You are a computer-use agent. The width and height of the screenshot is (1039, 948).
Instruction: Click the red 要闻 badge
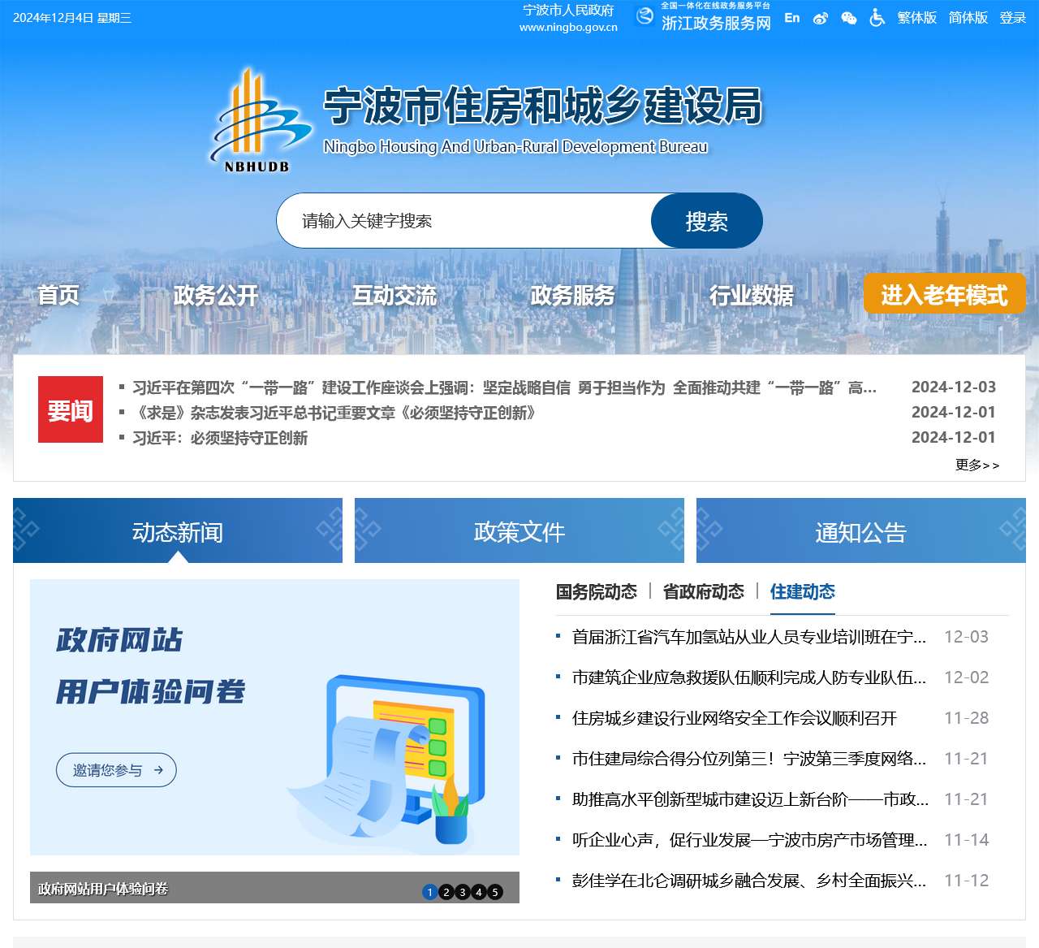point(71,409)
